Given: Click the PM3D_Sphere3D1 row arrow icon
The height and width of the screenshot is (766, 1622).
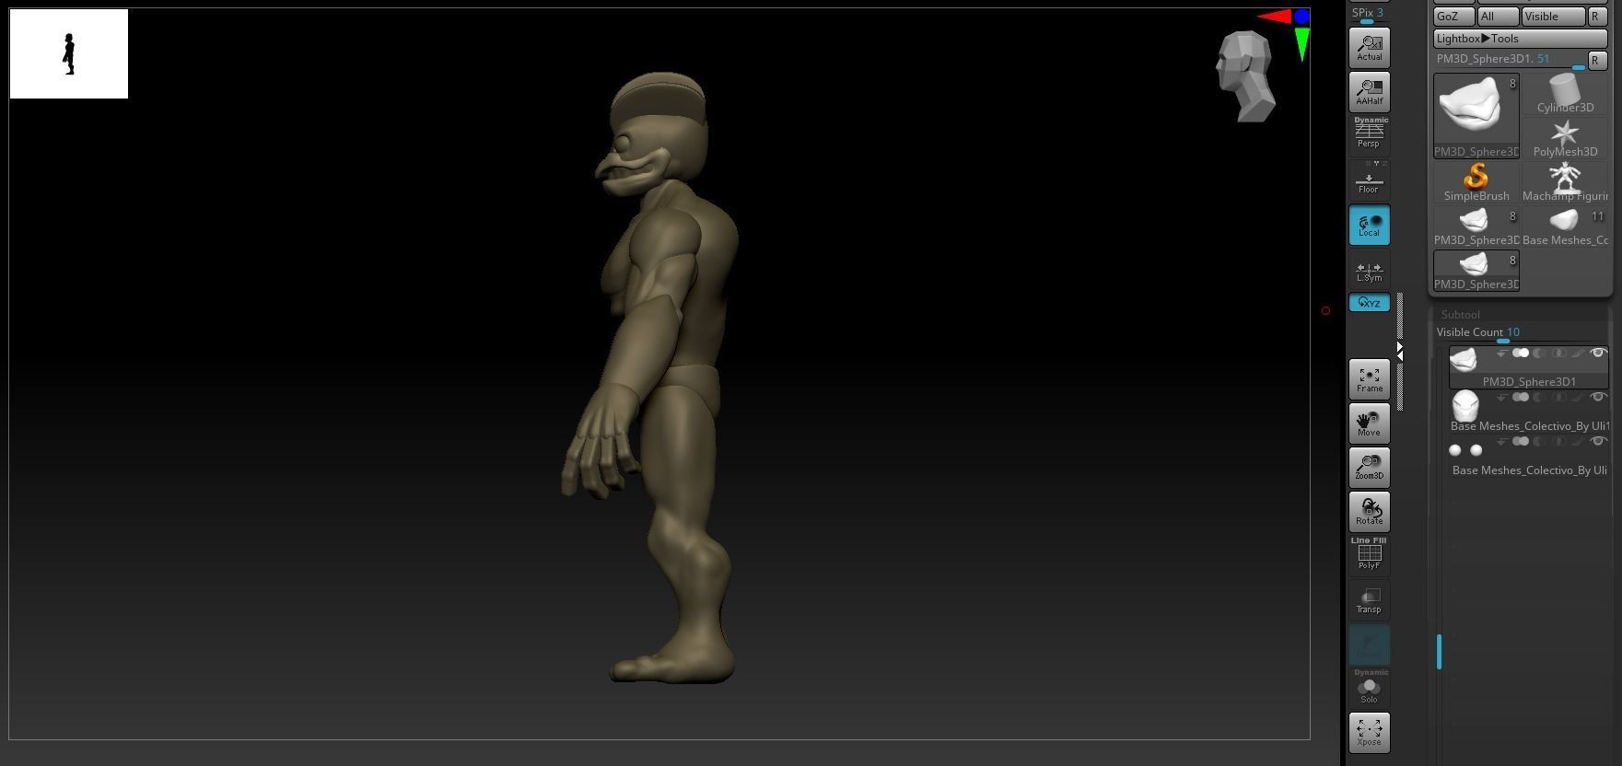Looking at the screenshot, I should [x=1502, y=354].
